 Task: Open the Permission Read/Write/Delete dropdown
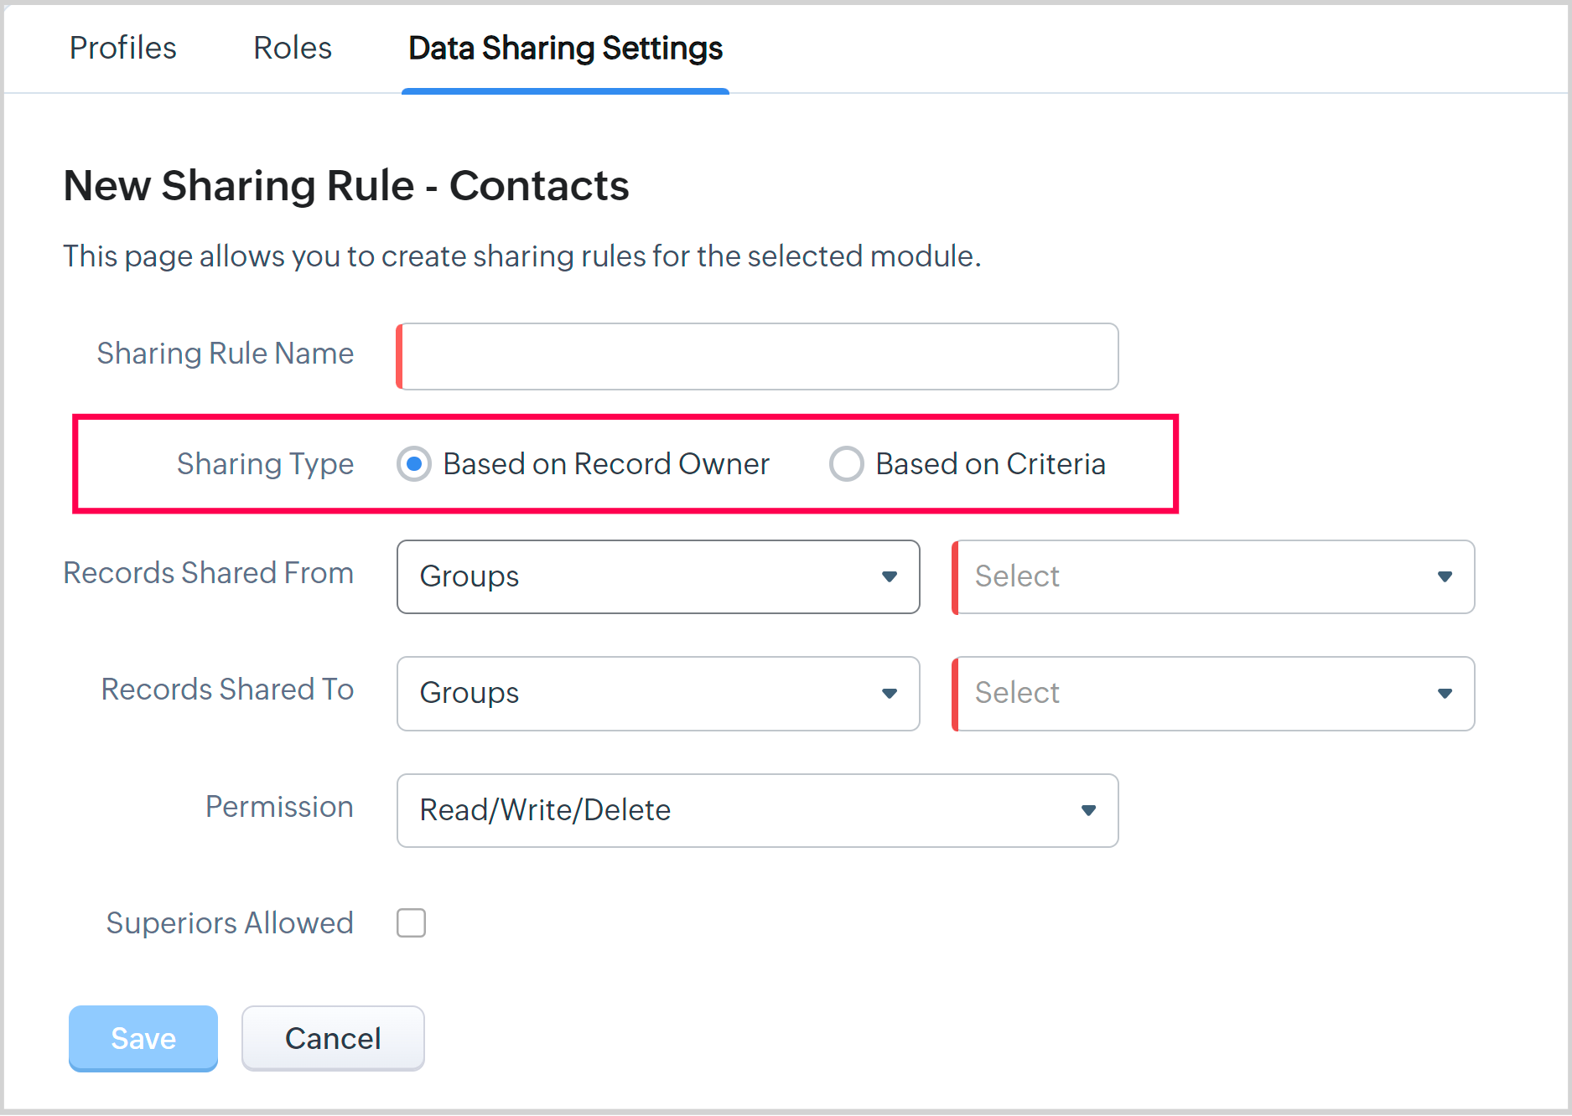coord(738,810)
